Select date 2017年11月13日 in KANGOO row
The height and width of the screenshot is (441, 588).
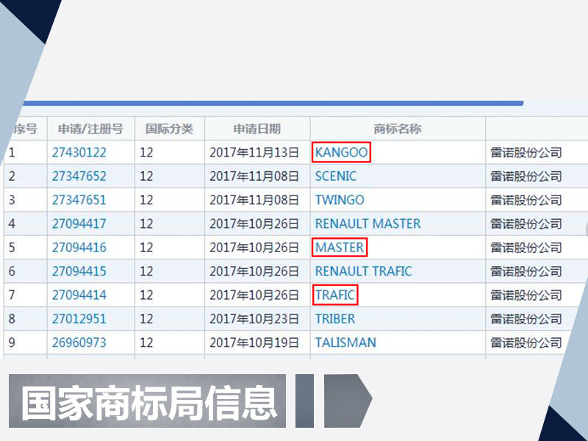click(254, 152)
